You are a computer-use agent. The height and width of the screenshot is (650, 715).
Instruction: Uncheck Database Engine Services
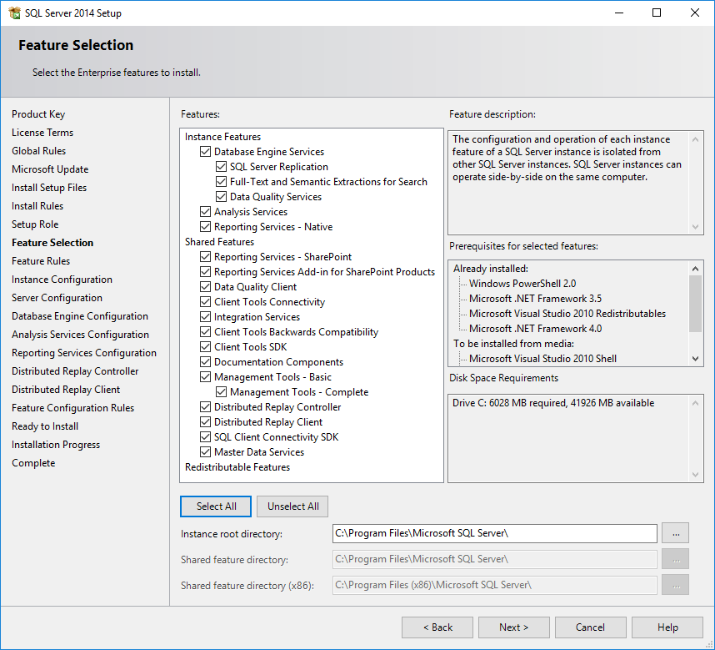[x=205, y=152]
